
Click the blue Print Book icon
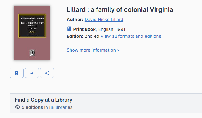69,29
